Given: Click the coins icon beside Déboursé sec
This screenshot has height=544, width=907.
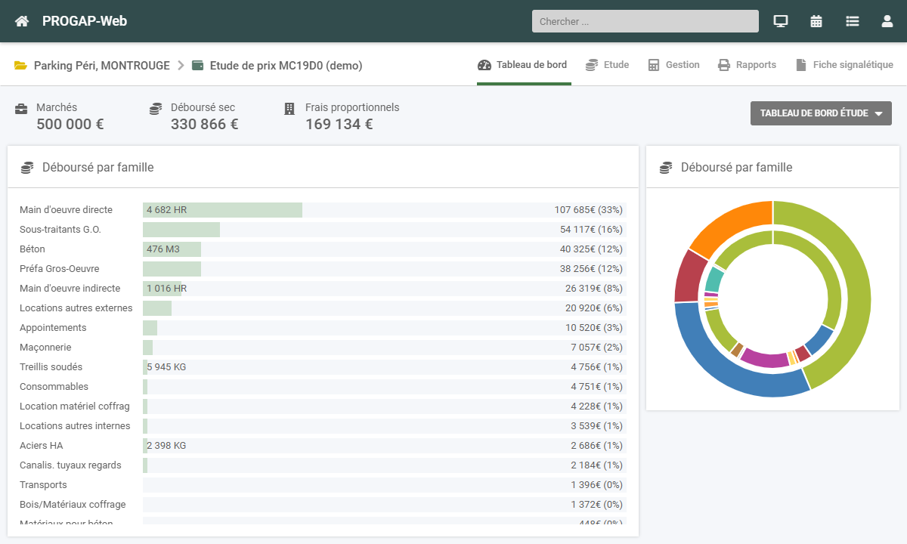Looking at the screenshot, I should coord(156,109).
